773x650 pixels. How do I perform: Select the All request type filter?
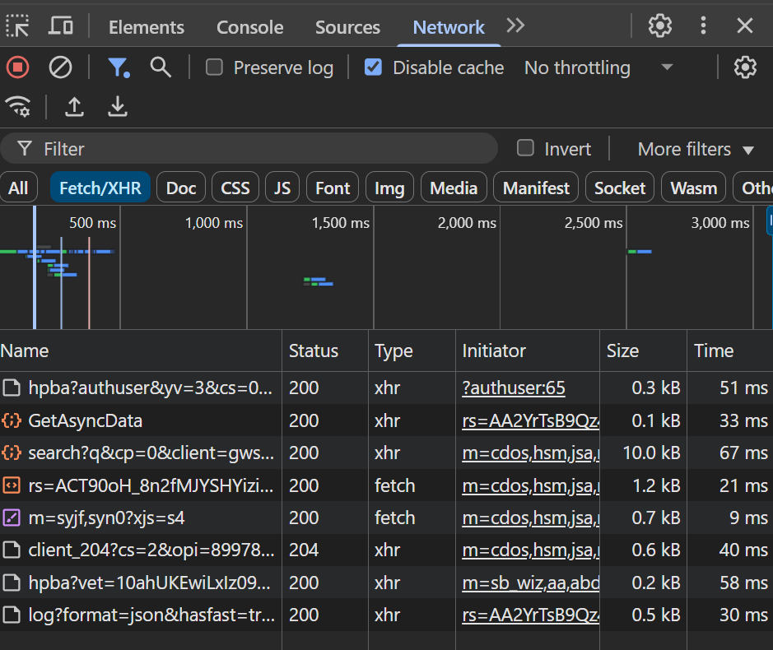(18, 188)
